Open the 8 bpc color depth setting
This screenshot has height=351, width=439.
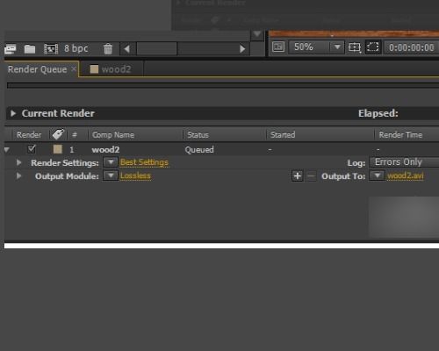(x=76, y=48)
